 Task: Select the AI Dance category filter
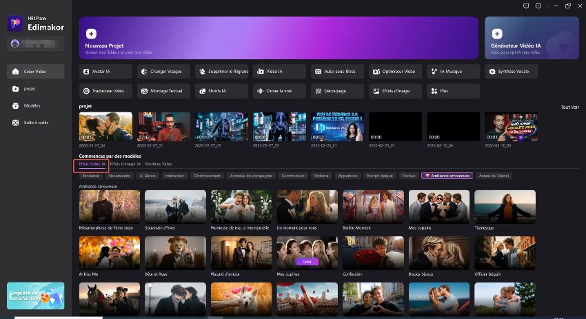(148, 176)
